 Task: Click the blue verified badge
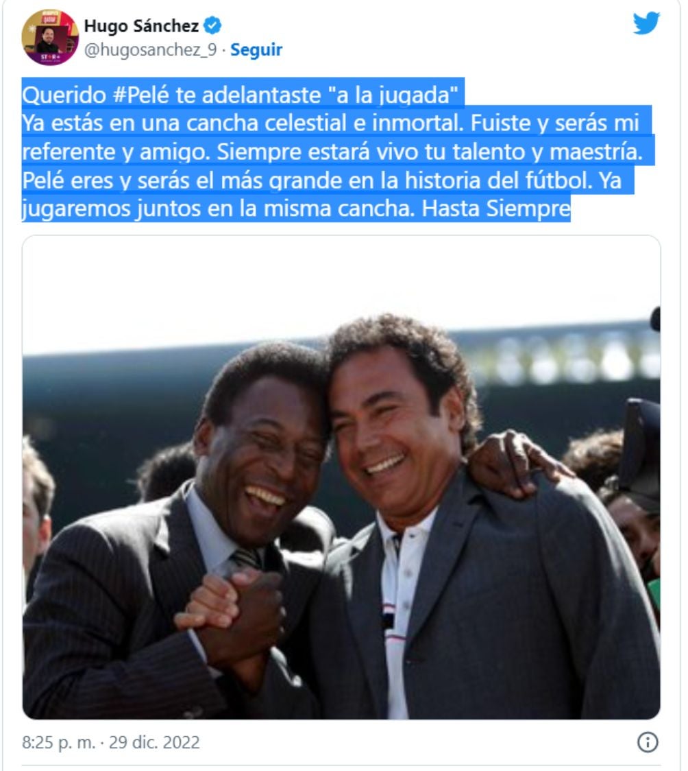(x=212, y=25)
